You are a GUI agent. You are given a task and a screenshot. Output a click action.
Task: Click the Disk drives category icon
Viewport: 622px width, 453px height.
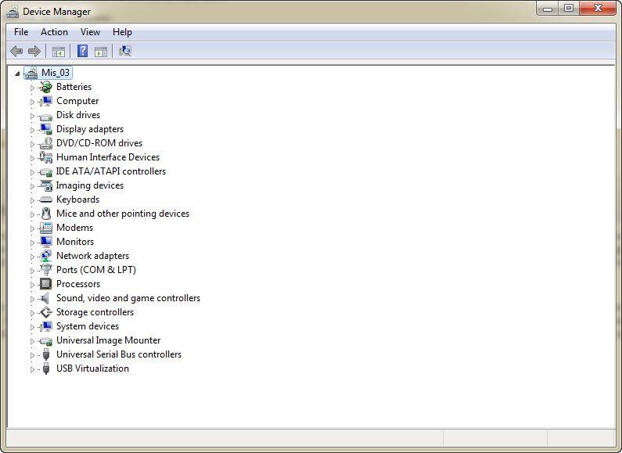46,116
